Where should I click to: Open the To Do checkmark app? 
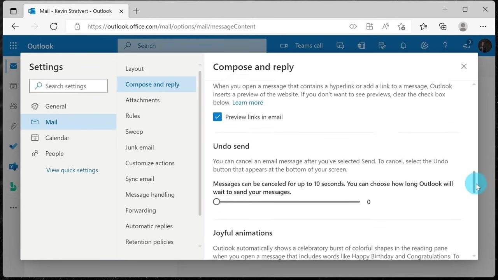[x=13, y=146]
